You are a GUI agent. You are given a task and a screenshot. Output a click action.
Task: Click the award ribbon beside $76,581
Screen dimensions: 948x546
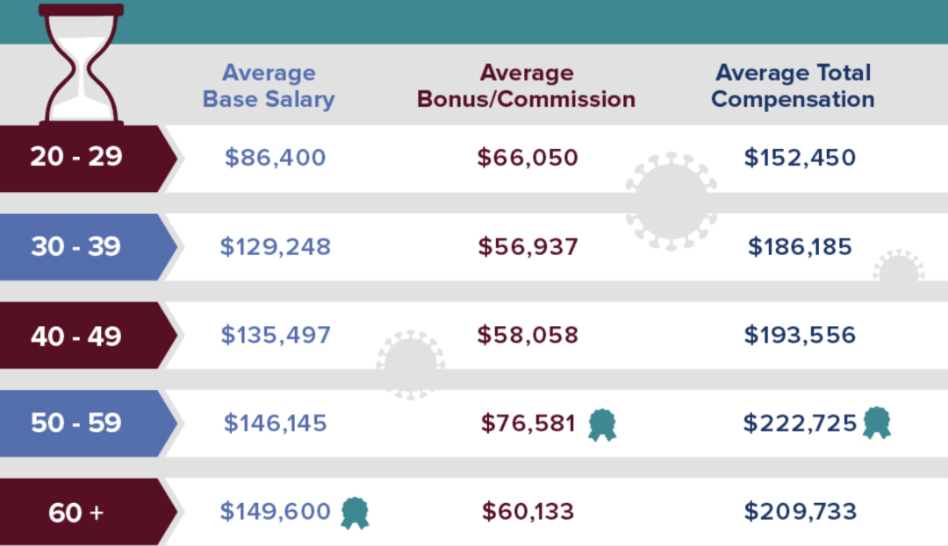(x=602, y=424)
